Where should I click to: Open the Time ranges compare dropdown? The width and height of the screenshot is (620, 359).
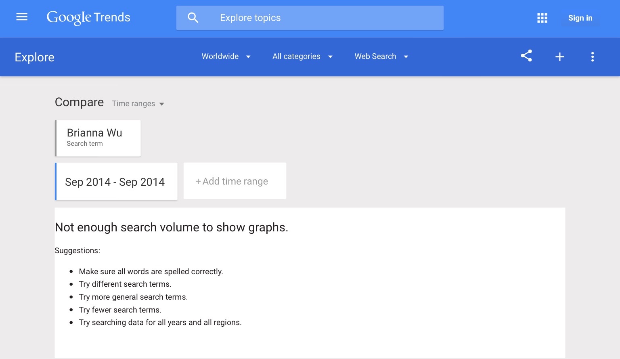coord(138,104)
